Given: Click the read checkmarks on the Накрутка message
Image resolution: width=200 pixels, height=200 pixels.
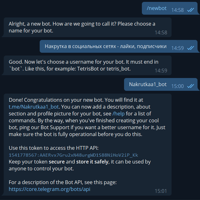Looking at the screenshot, I should pos(191,48).
